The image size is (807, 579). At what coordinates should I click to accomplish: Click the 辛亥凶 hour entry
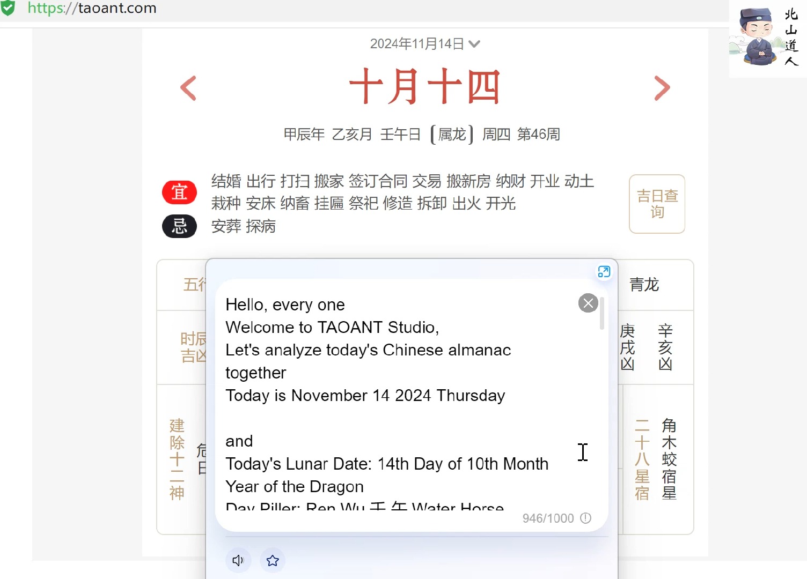(x=665, y=347)
